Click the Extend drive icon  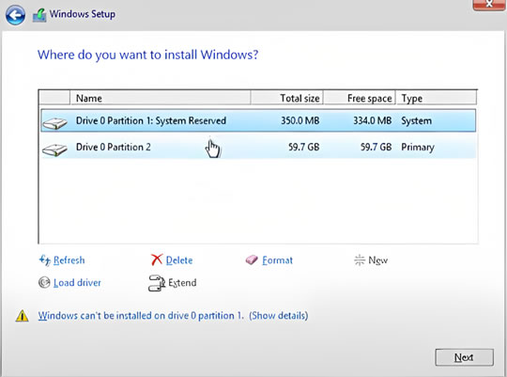157,283
